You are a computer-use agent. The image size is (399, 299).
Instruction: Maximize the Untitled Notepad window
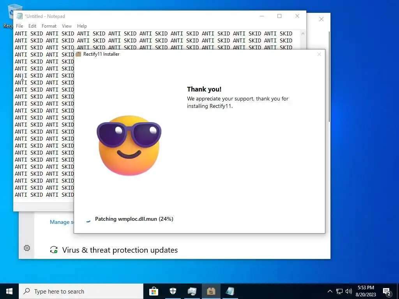point(279,16)
